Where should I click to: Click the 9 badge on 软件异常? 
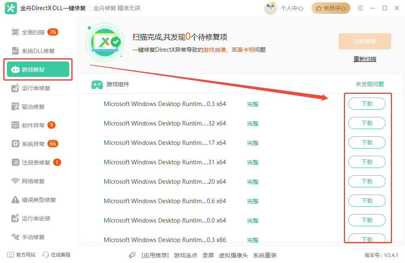click(x=51, y=125)
